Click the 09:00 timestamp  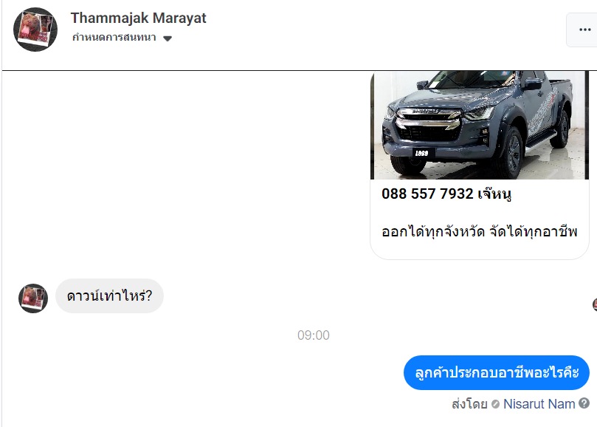point(314,335)
